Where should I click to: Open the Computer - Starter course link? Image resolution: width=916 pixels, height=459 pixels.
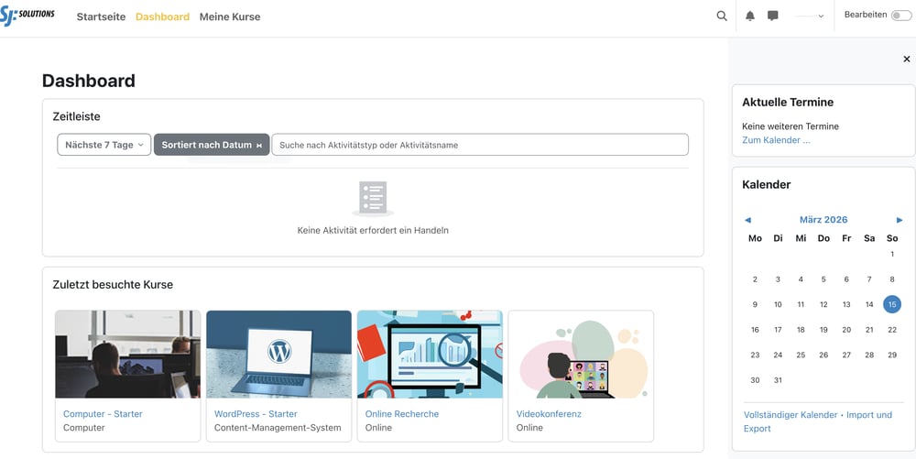103,414
